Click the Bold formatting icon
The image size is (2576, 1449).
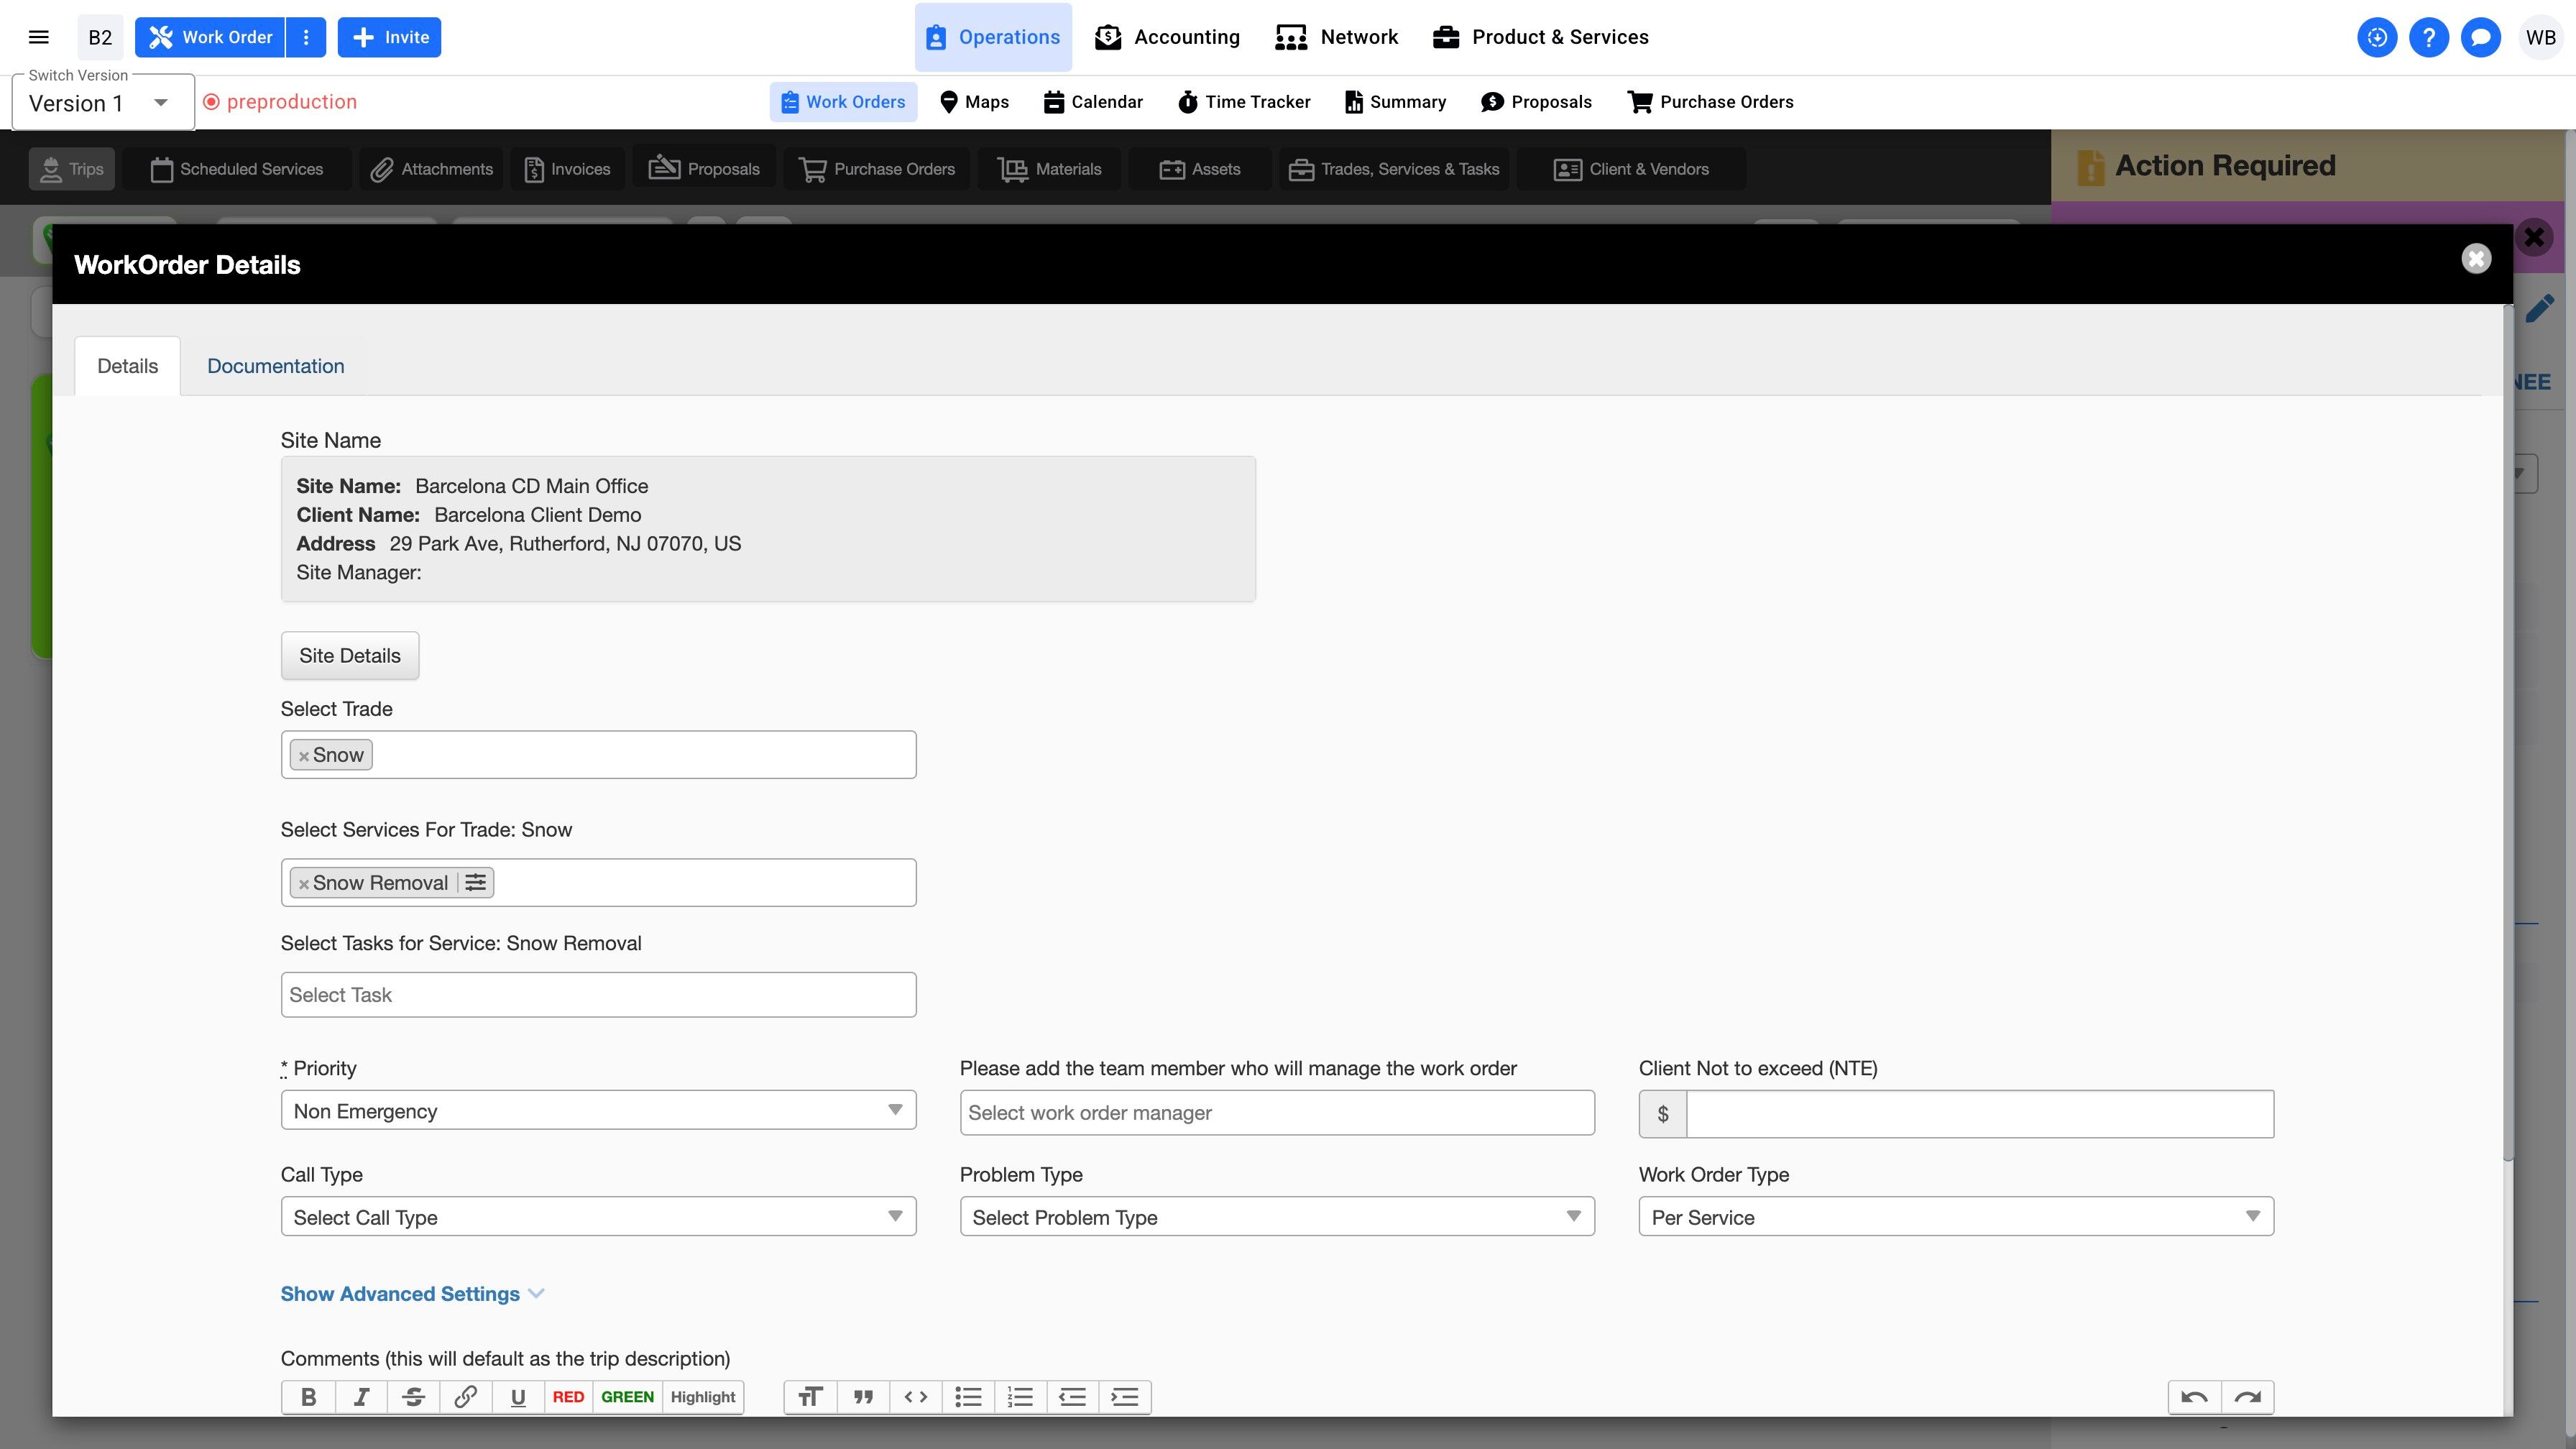pos(308,1397)
